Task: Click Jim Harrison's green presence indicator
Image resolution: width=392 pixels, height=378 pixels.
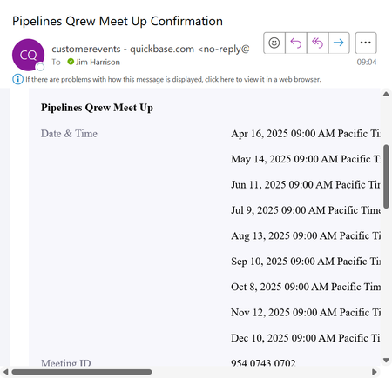Action: coord(71,62)
